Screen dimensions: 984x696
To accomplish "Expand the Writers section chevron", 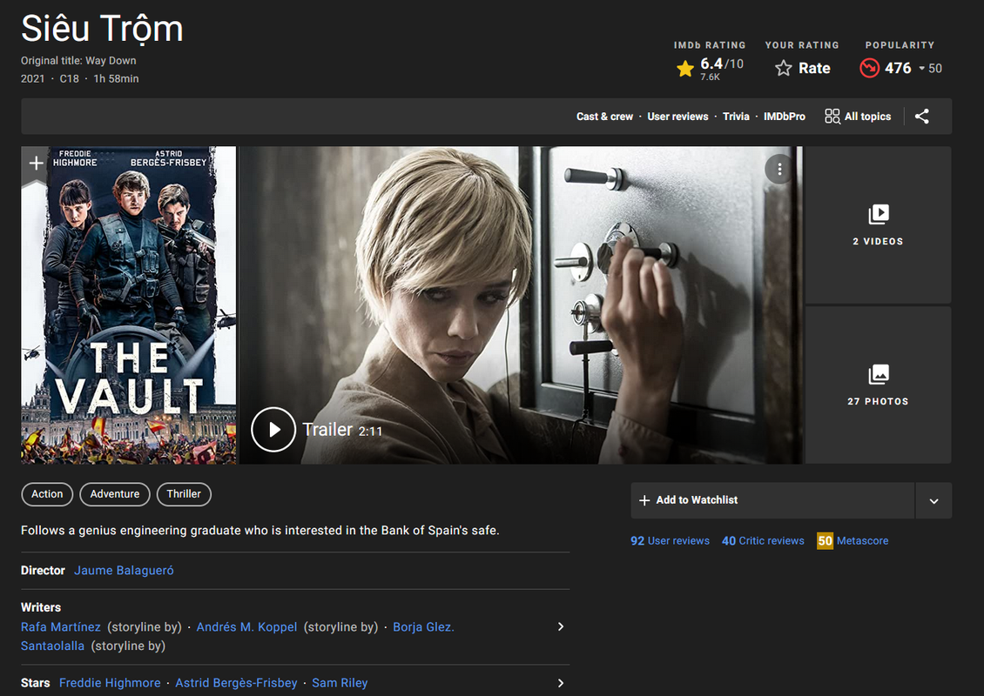I will (x=561, y=626).
